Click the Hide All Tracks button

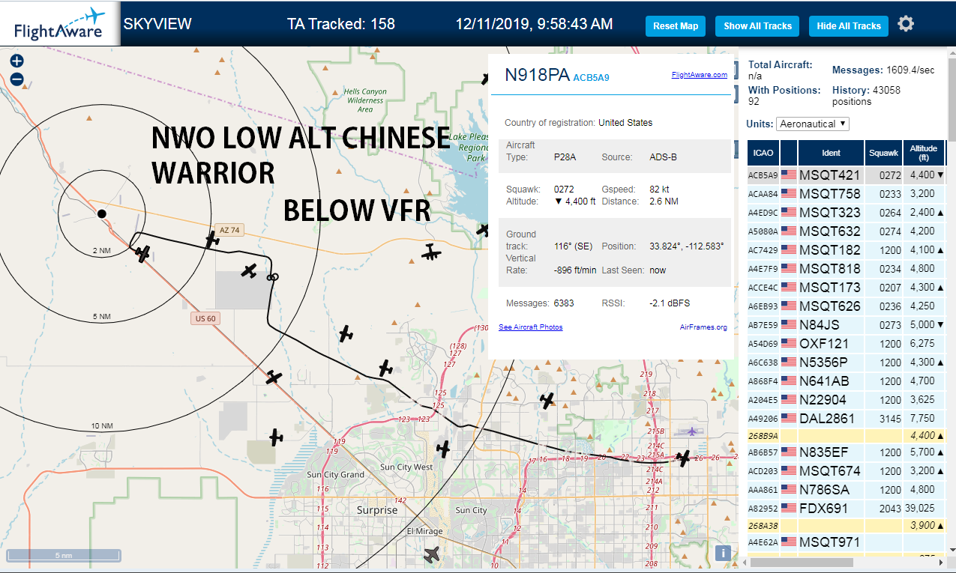click(849, 26)
